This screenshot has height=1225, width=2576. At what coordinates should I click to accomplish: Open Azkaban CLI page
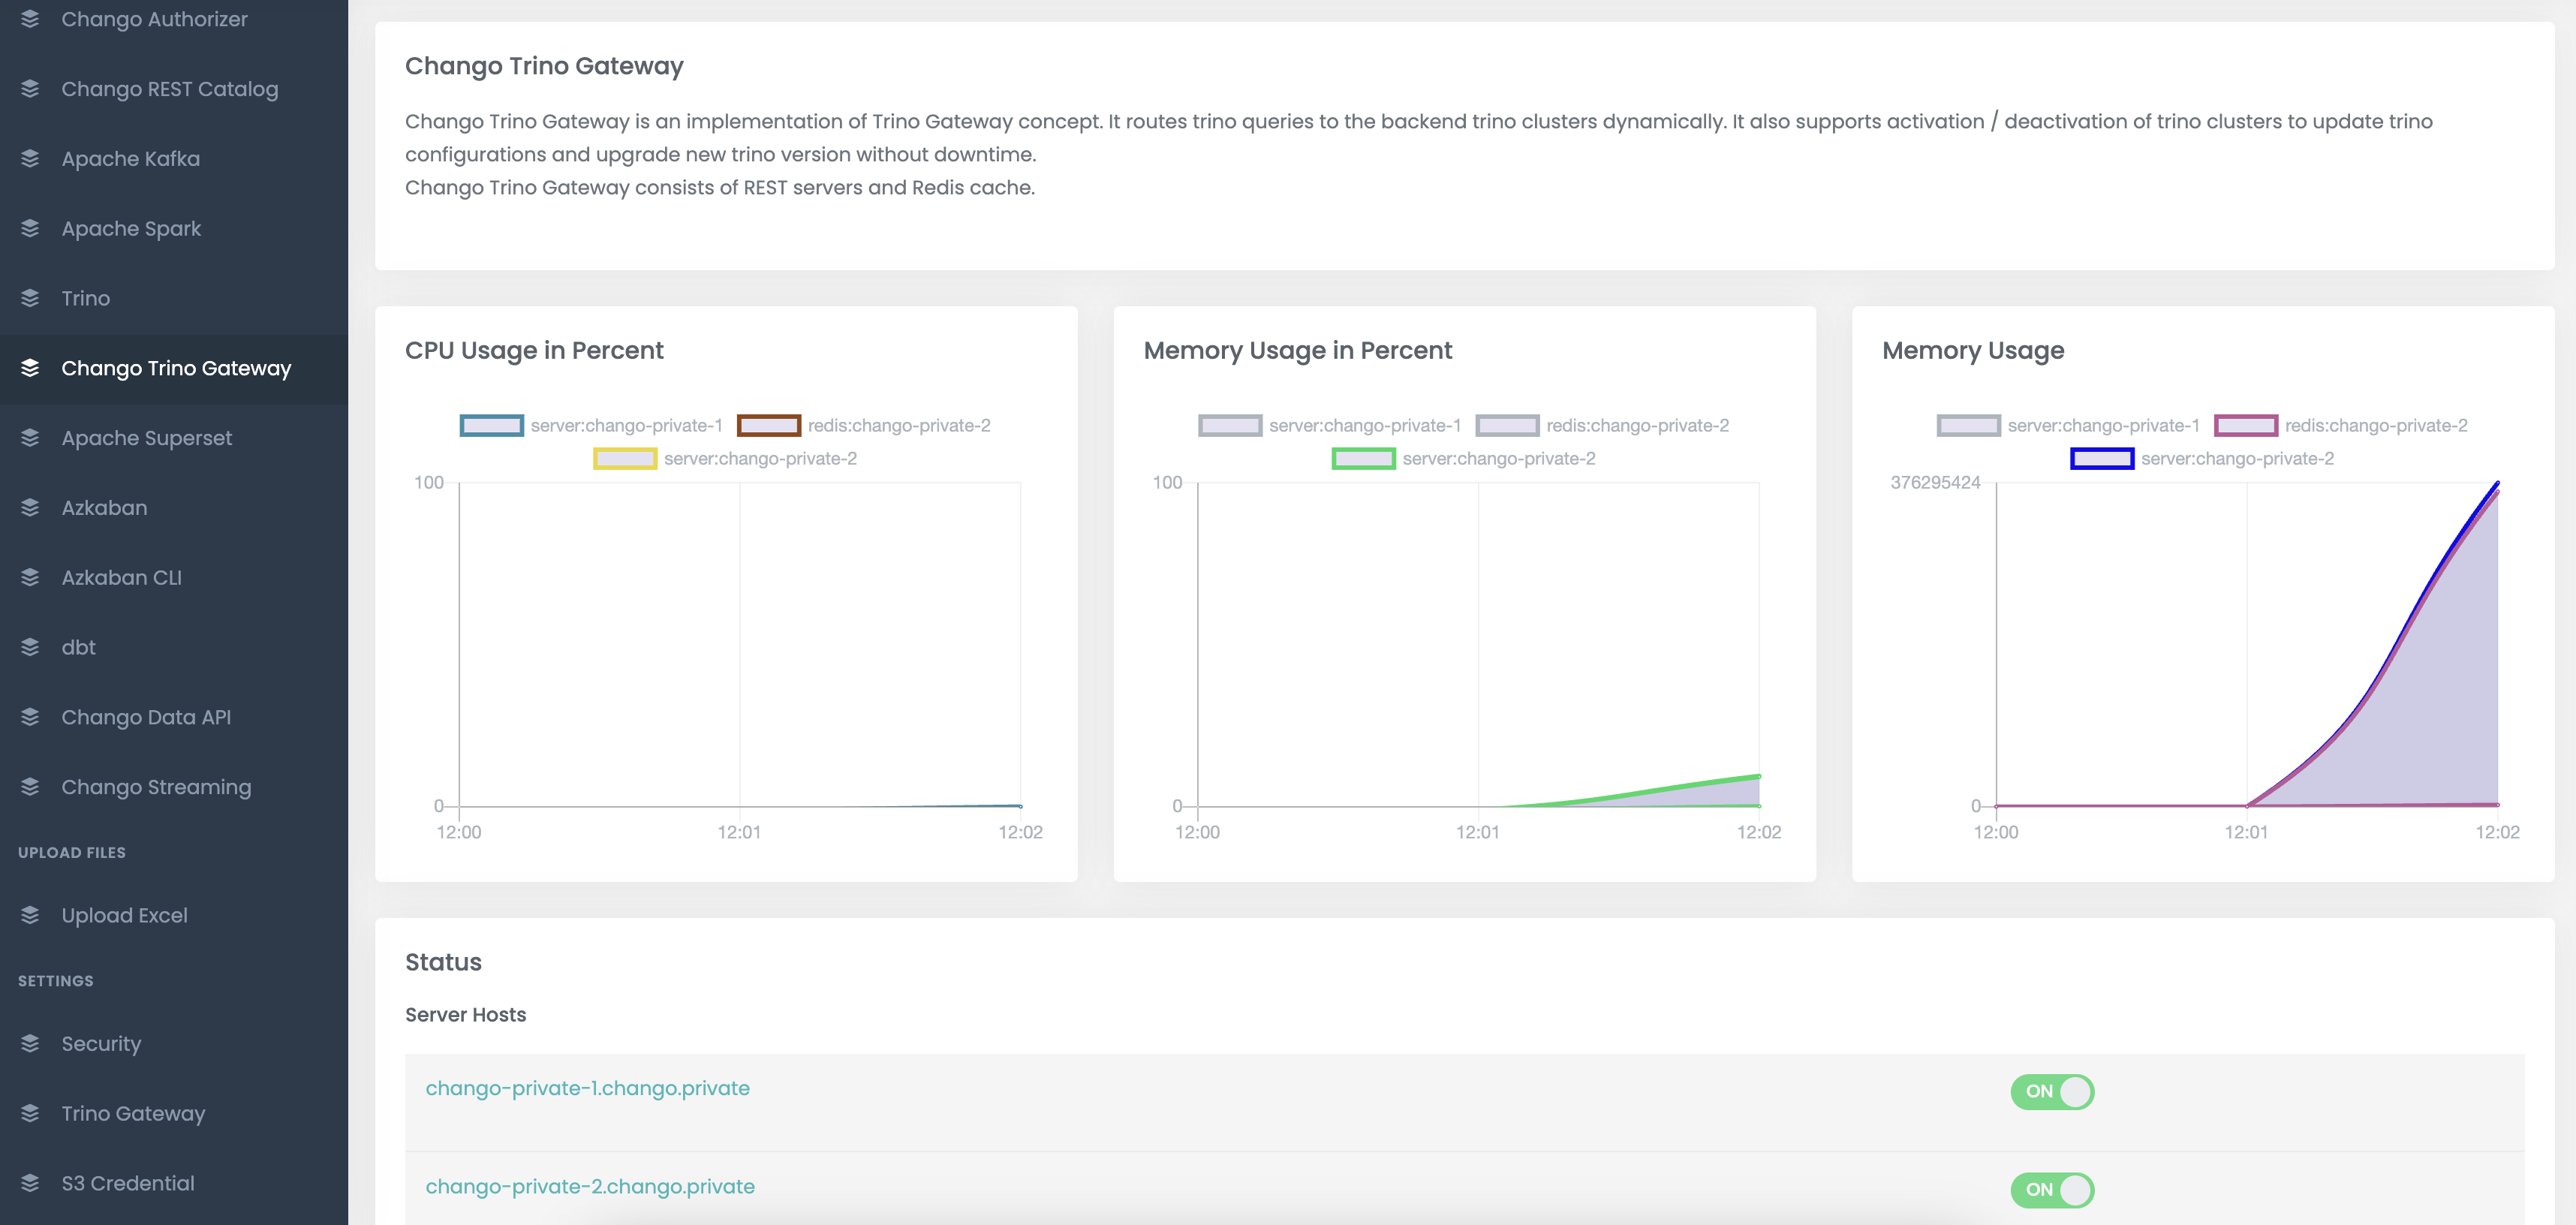(174, 578)
